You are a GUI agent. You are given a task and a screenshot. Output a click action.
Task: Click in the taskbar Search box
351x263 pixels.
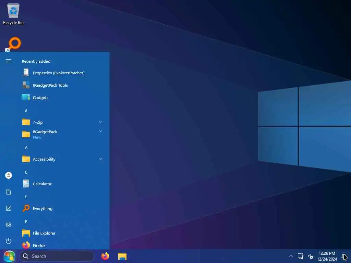[57, 256]
